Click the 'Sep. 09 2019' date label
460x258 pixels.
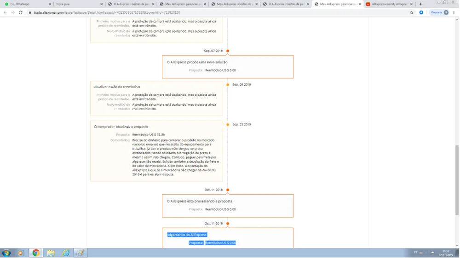click(x=242, y=84)
